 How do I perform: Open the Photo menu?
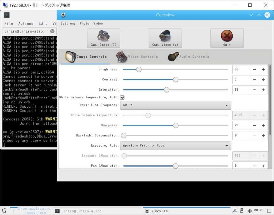pyautogui.click(x=84, y=23)
